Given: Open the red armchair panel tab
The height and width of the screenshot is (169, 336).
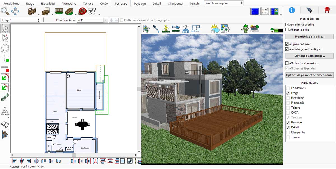Looking at the screenshot, I should (x=327, y=10).
